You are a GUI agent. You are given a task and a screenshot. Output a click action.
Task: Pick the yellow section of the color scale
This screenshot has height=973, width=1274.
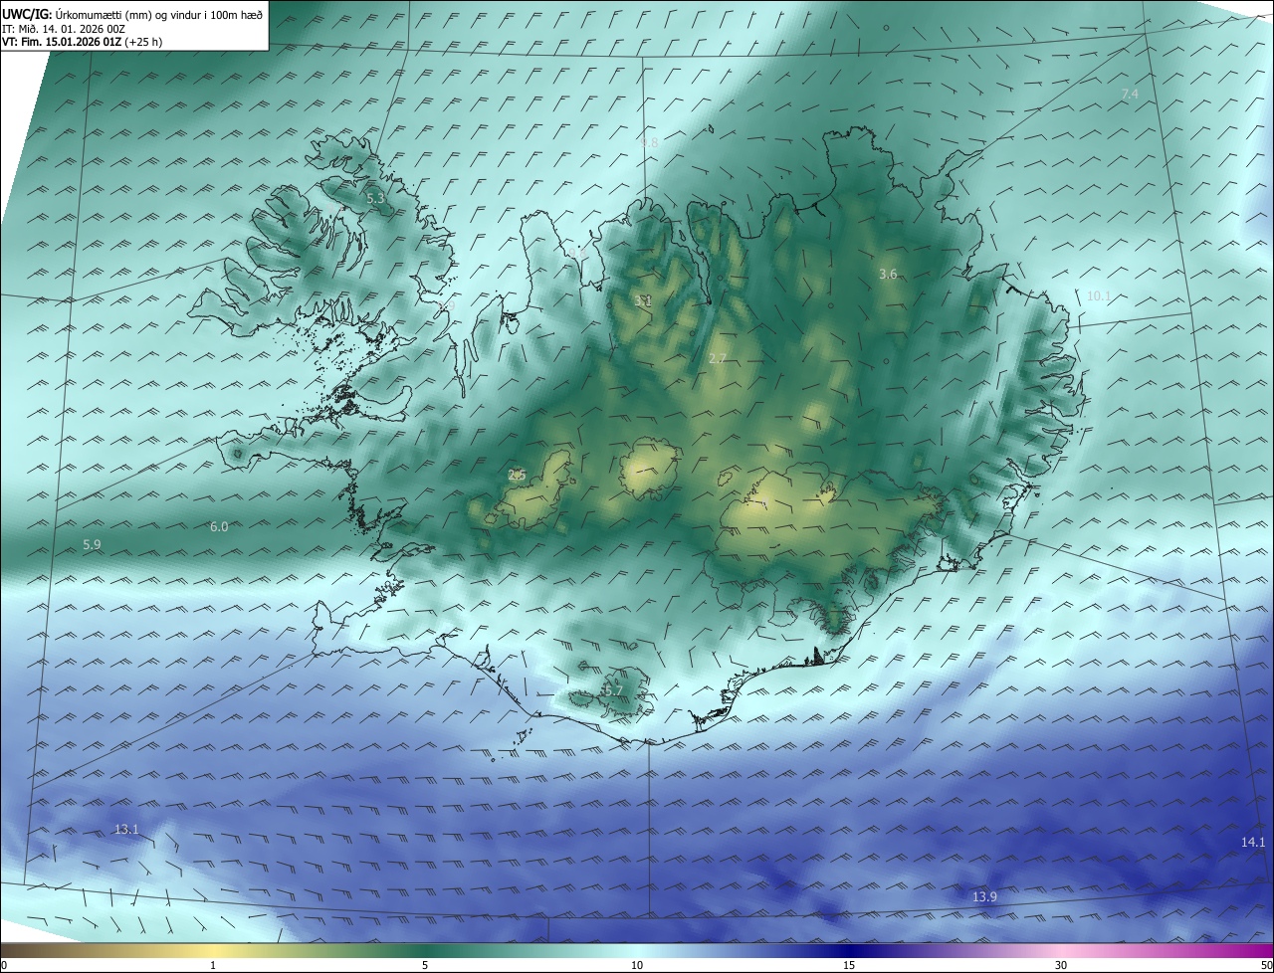tap(213, 951)
